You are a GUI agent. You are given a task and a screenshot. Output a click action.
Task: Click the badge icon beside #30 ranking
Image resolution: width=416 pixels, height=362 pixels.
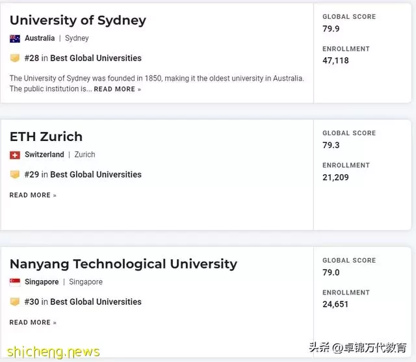point(15,302)
